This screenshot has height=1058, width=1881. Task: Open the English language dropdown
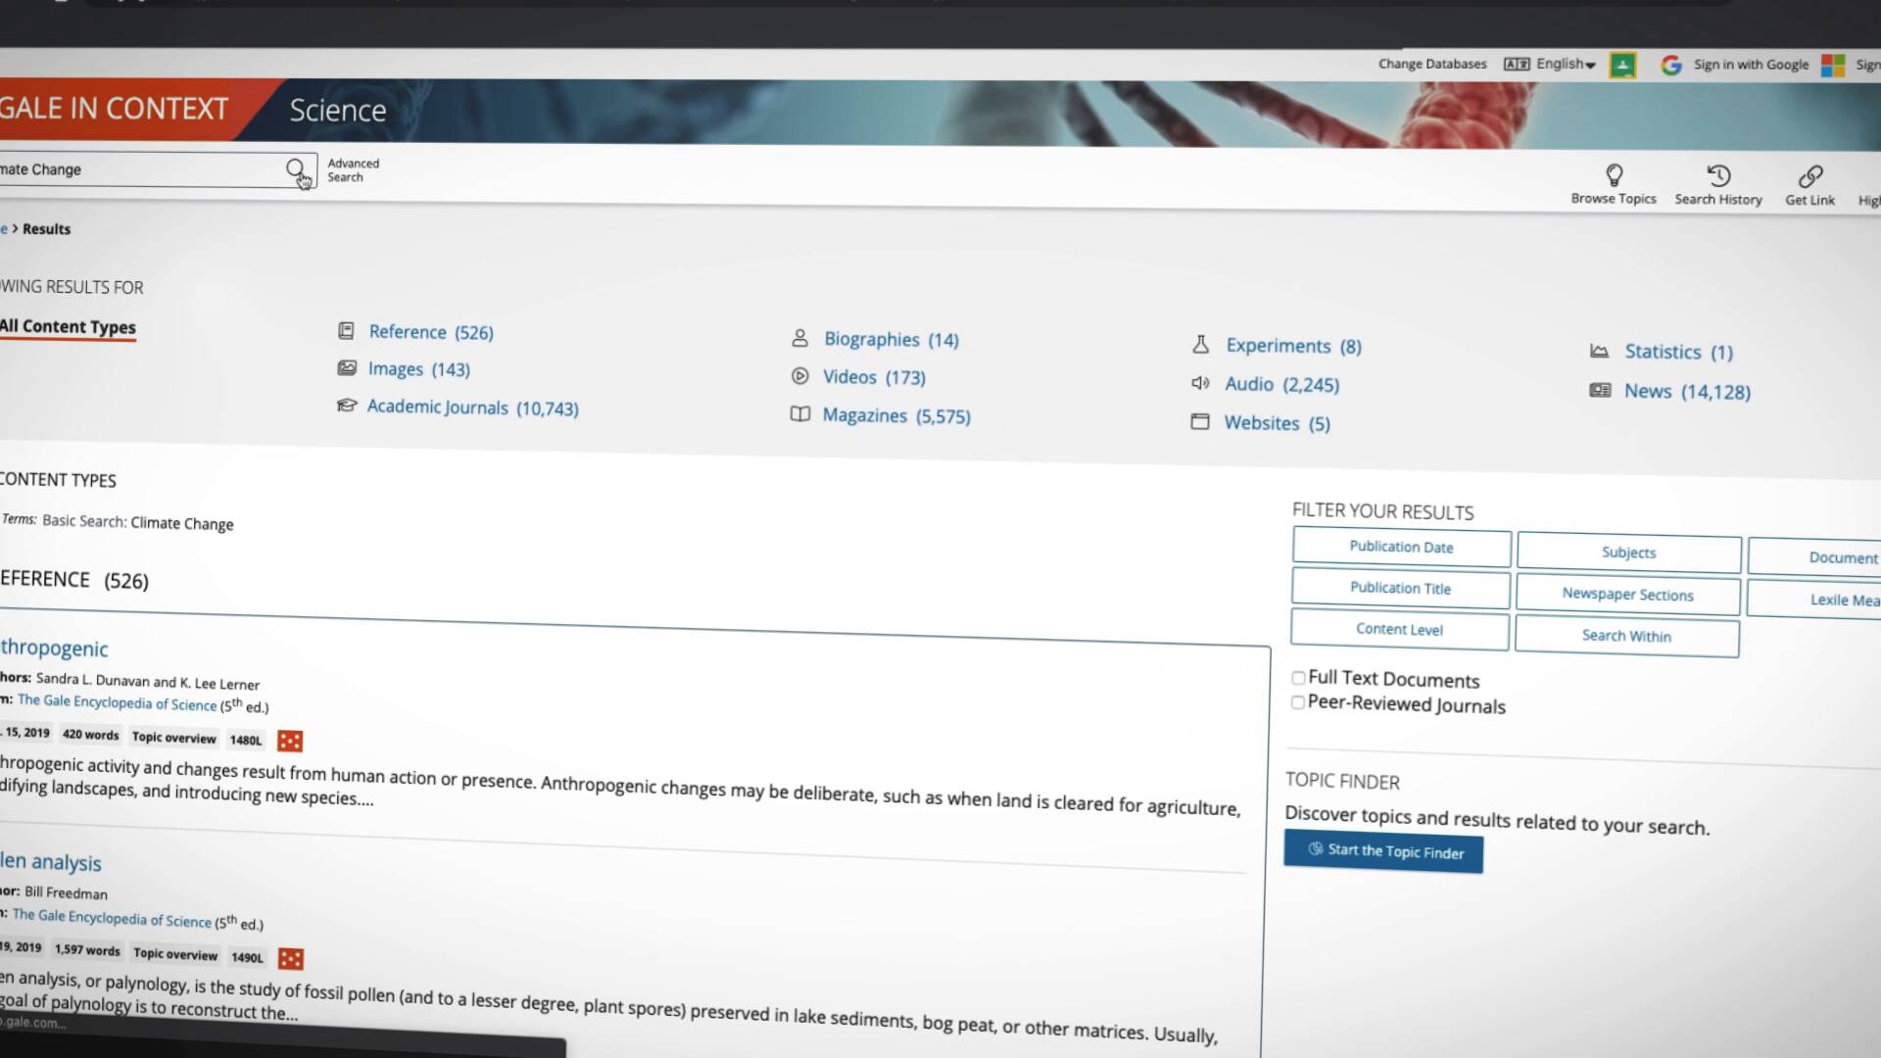click(x=1563, y=64)
